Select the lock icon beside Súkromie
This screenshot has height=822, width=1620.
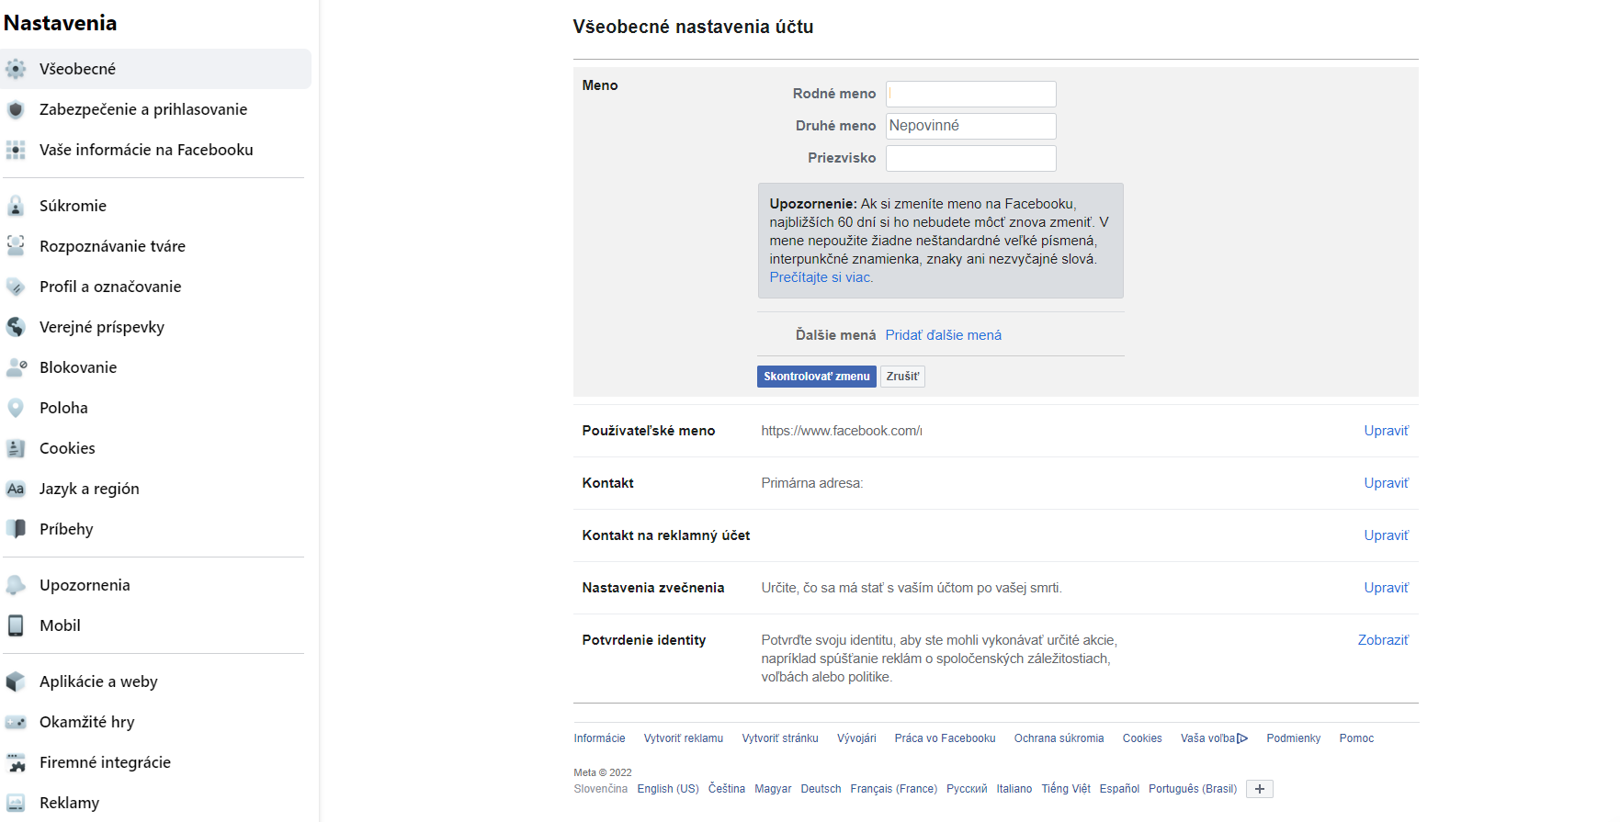pos(16,206)
